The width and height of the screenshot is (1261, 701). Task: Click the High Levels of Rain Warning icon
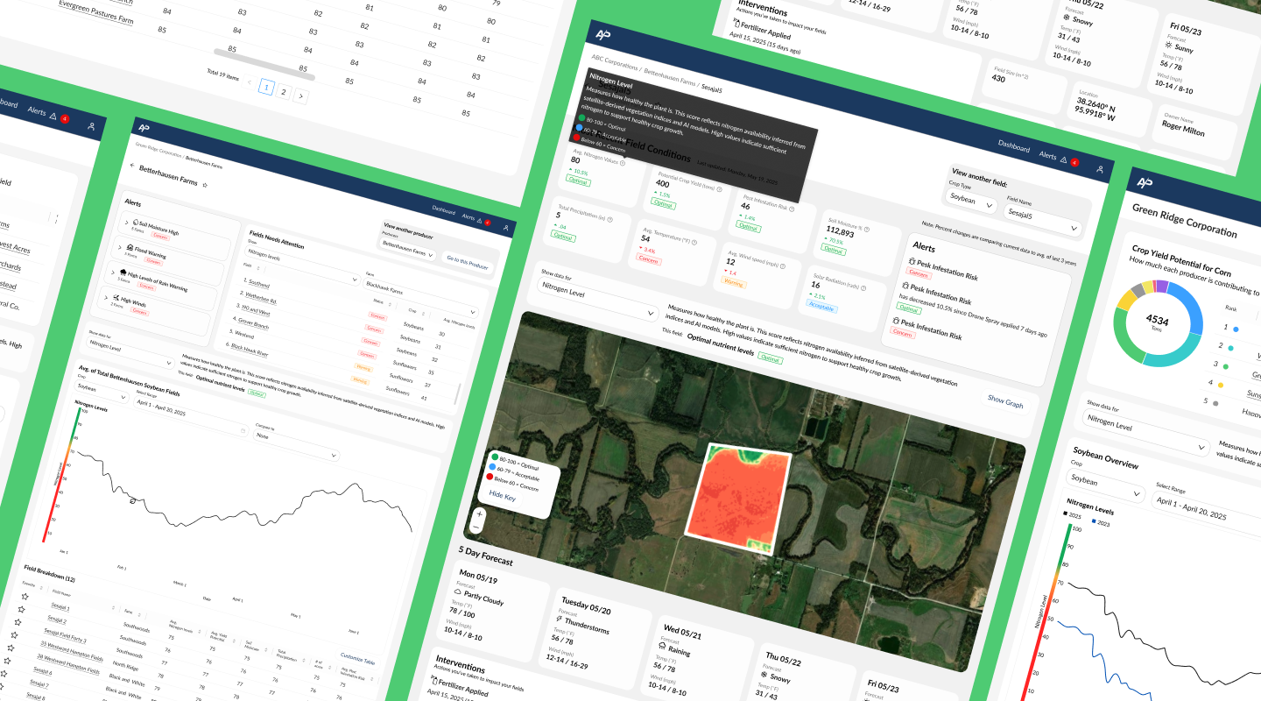pyautogui.click(x=125, y=273)
